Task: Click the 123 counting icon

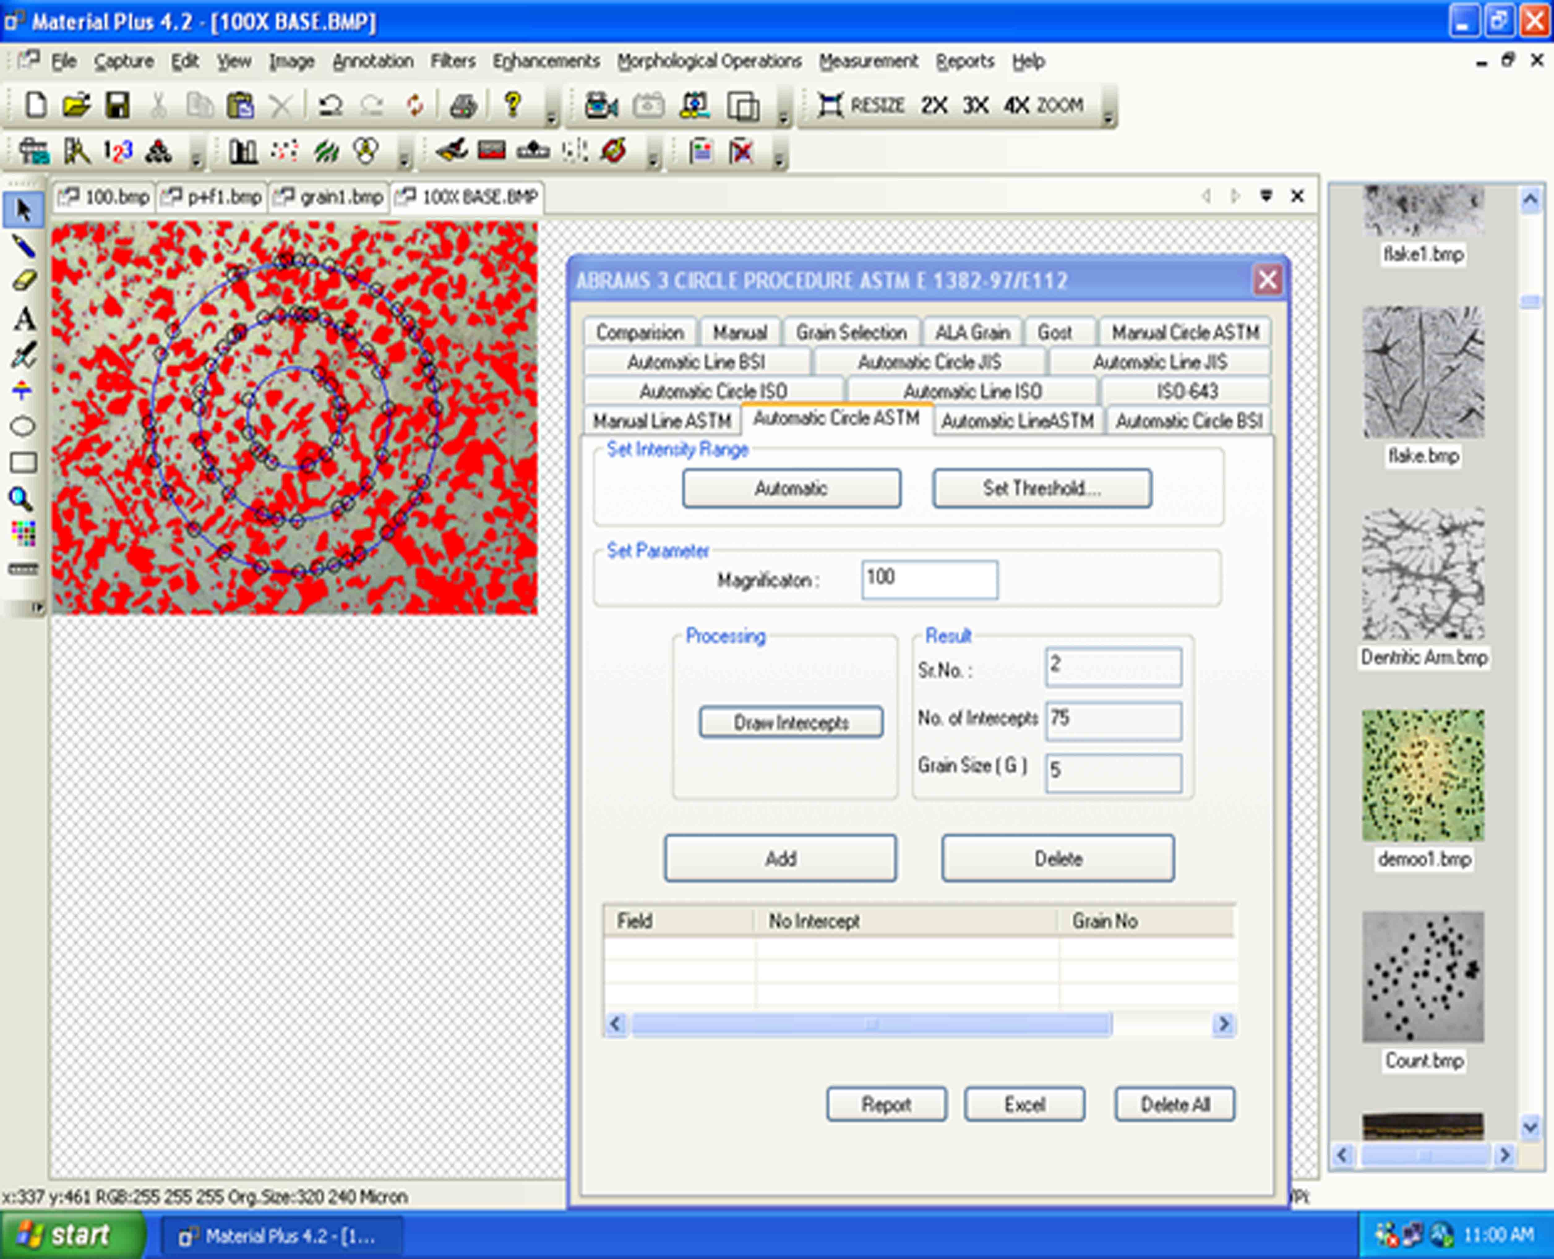Action: [118, 151]
